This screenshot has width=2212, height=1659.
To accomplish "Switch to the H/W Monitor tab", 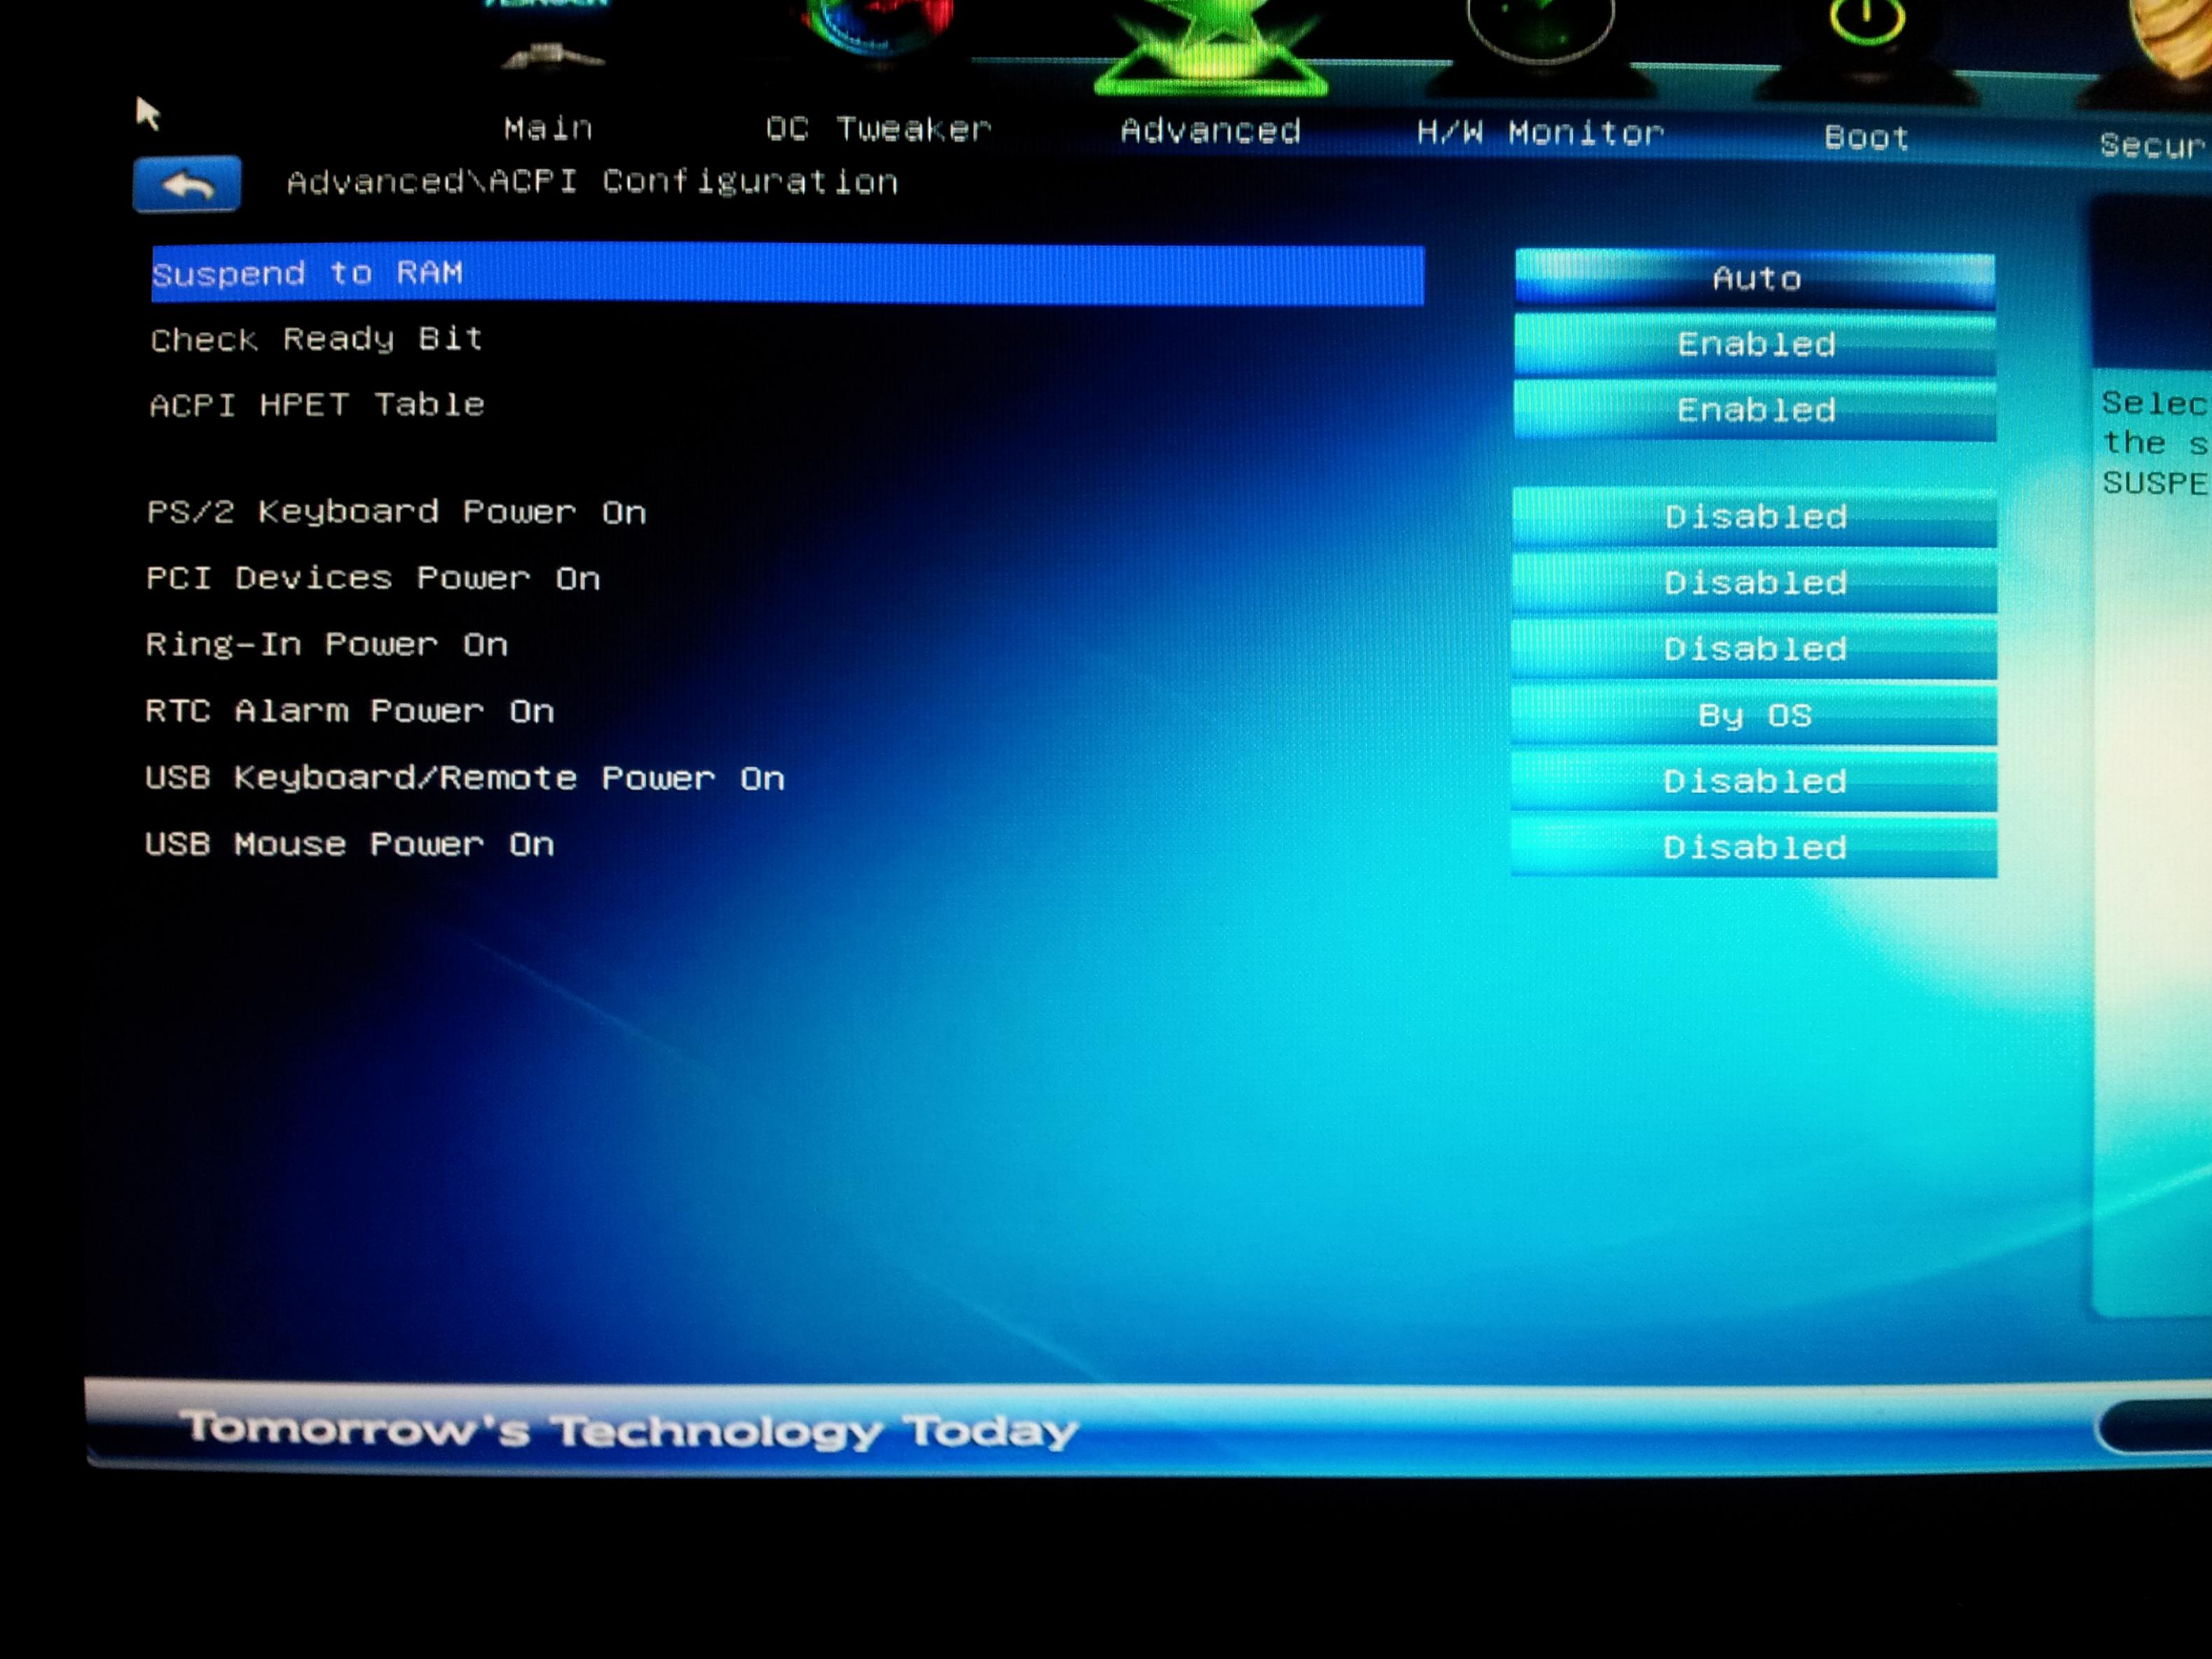I will [x=1540, y=133].
